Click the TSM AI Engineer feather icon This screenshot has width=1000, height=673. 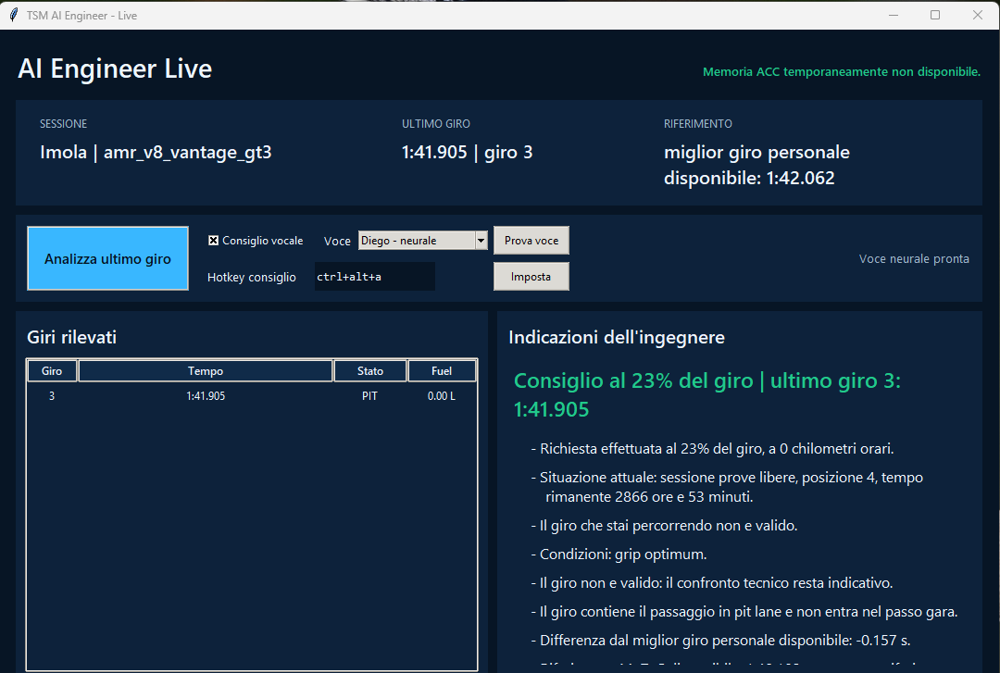coord(13,16)
